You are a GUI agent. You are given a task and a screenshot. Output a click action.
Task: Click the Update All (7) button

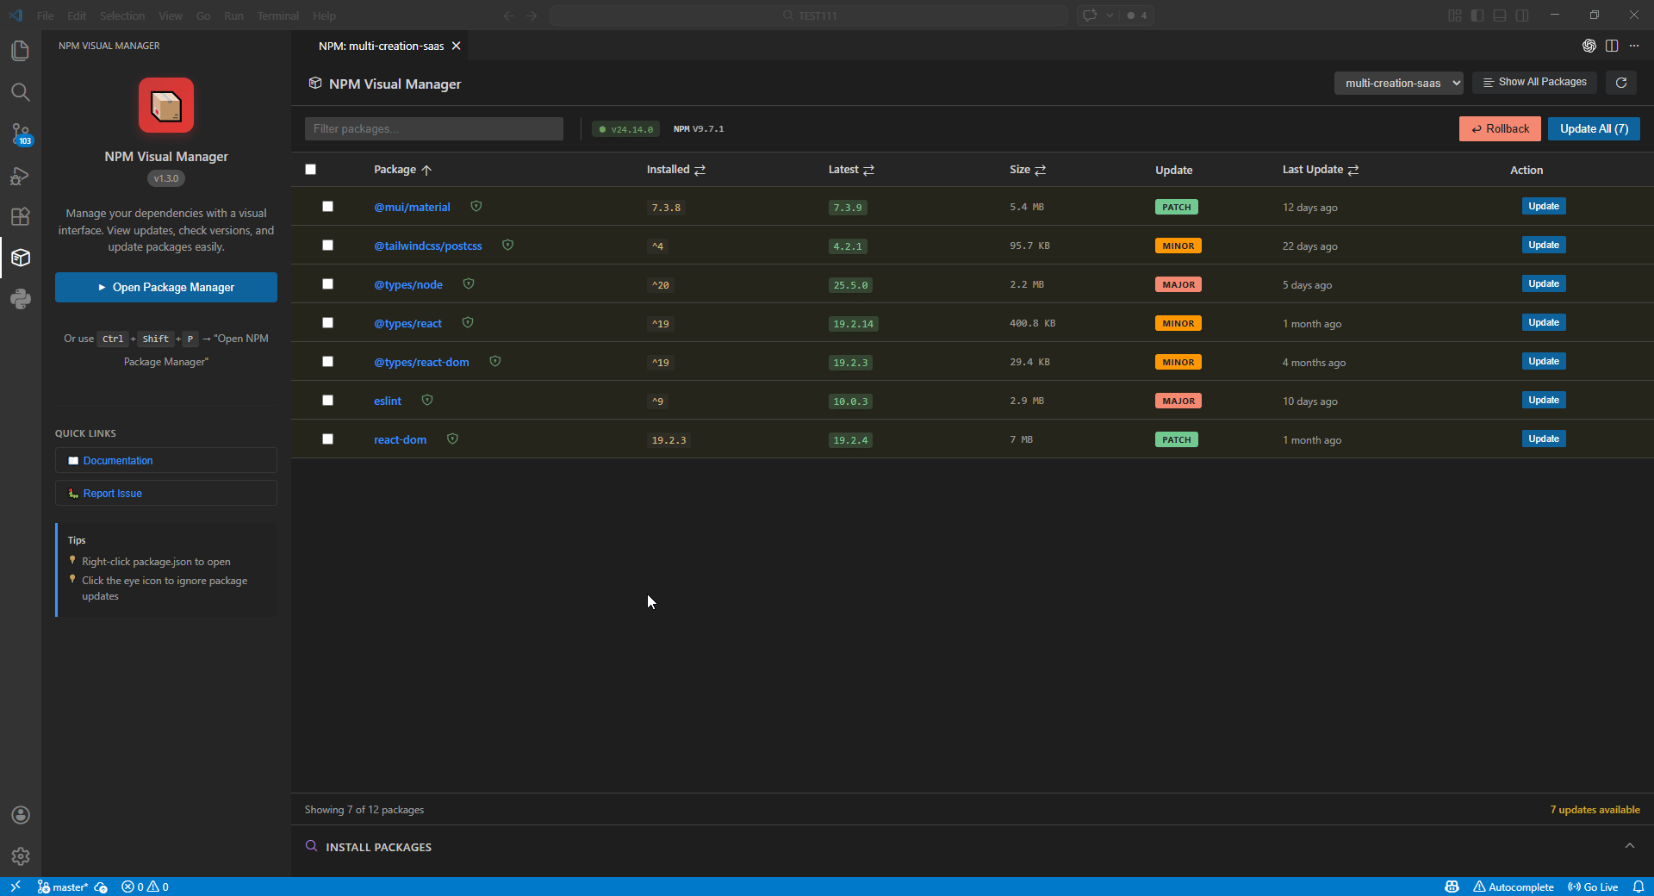pyautogui.click(x=1593, y=128)
